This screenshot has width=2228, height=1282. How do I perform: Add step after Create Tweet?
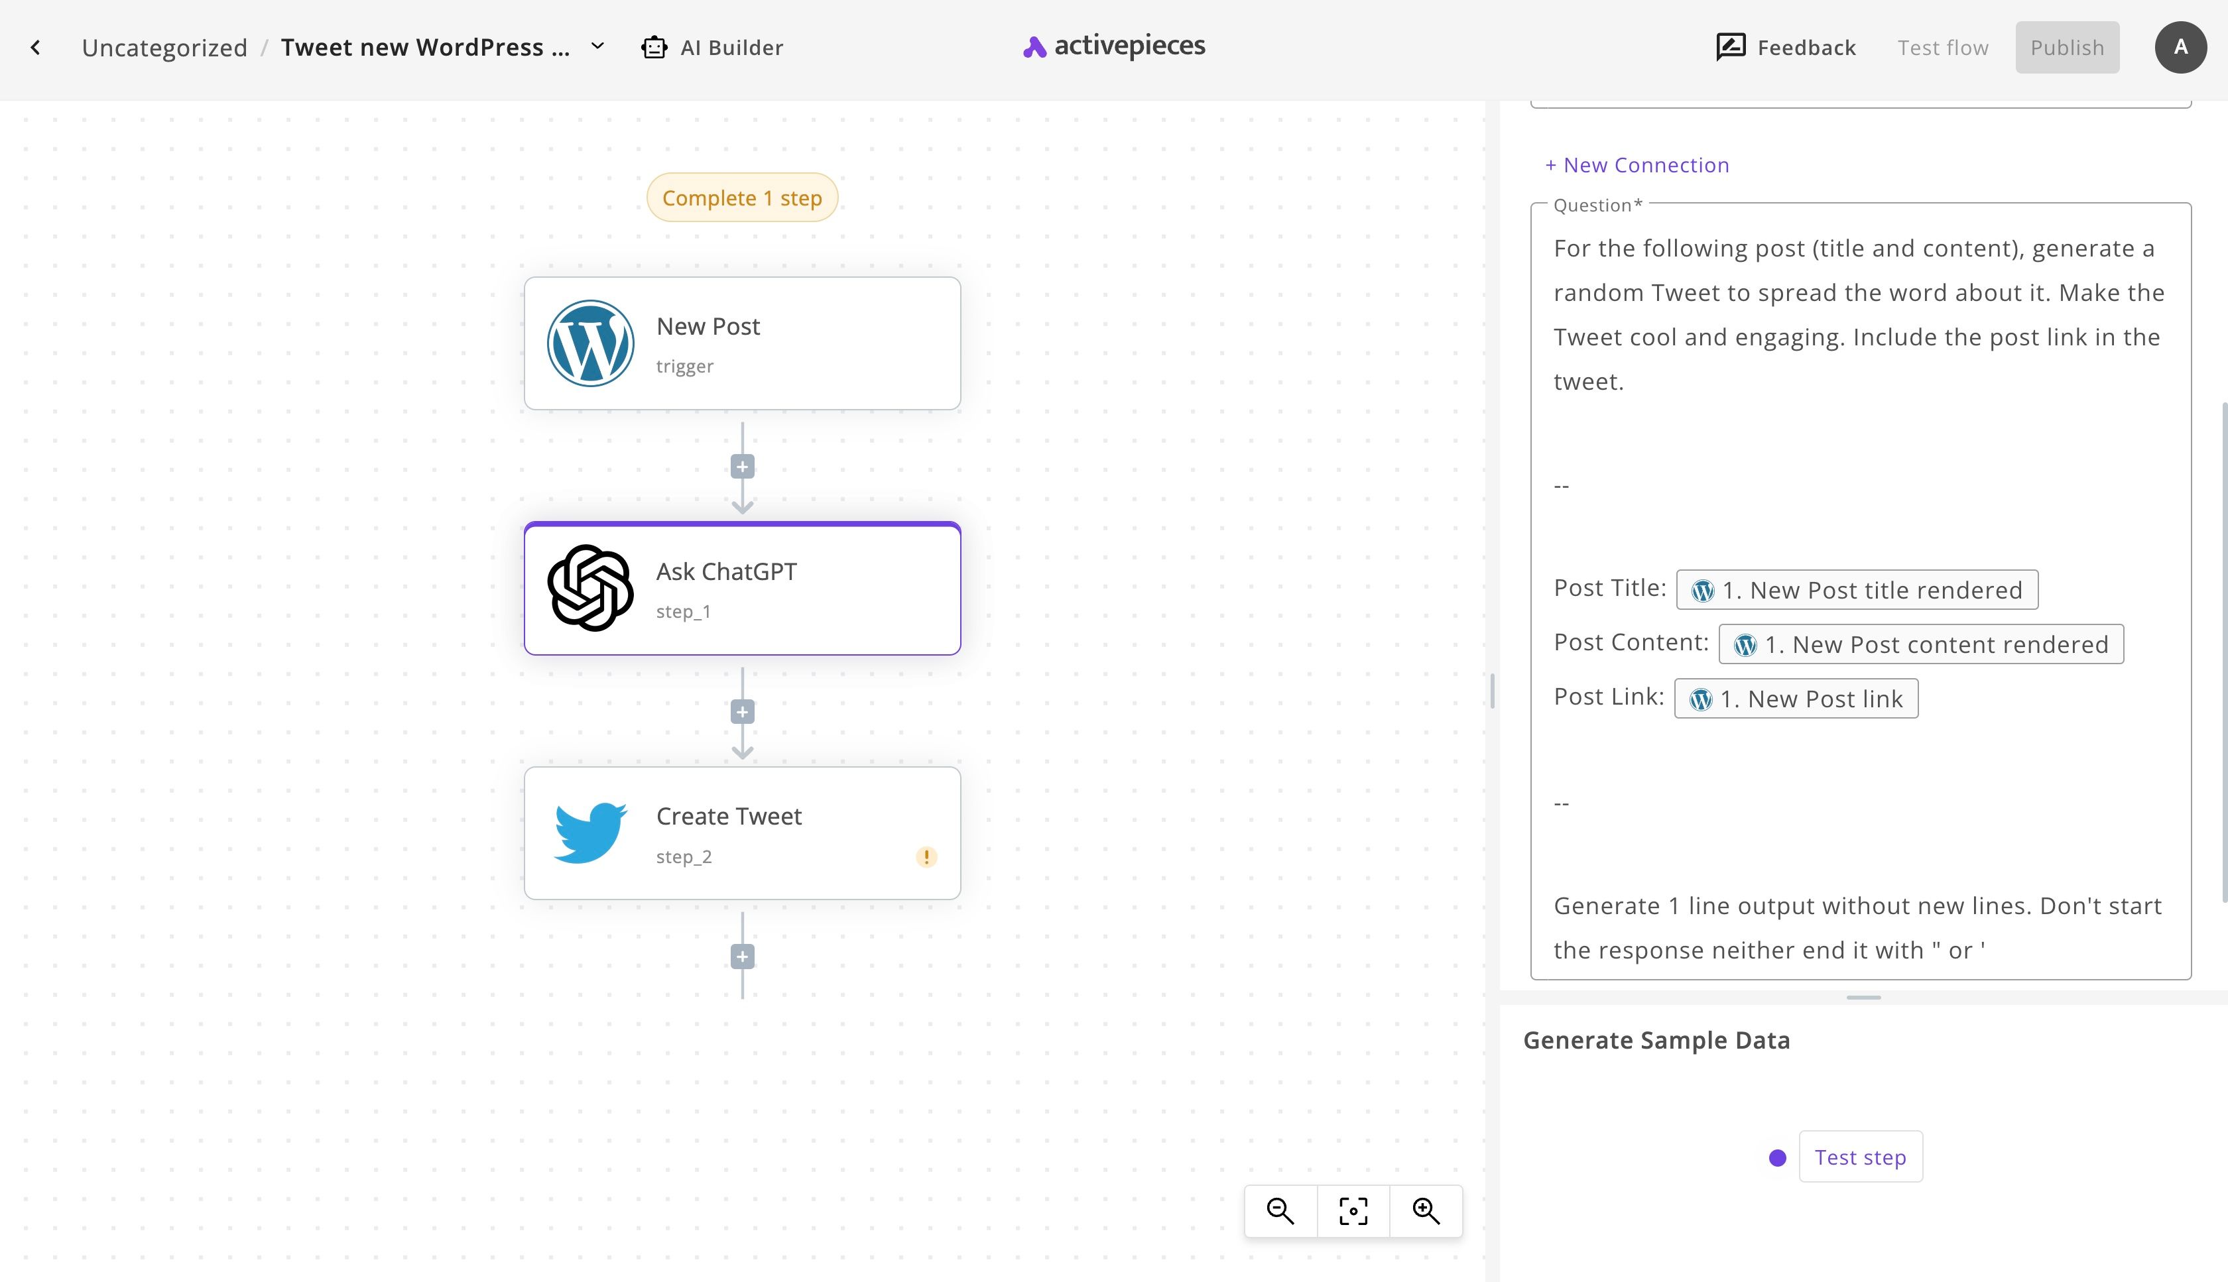click(743, 957)
